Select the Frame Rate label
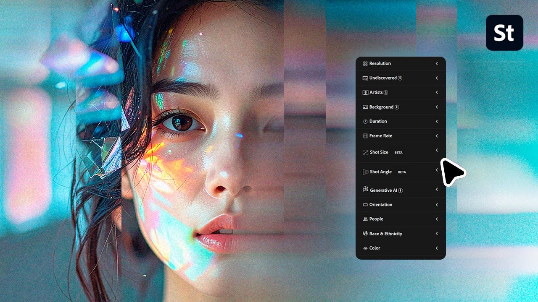 (381, 136)
